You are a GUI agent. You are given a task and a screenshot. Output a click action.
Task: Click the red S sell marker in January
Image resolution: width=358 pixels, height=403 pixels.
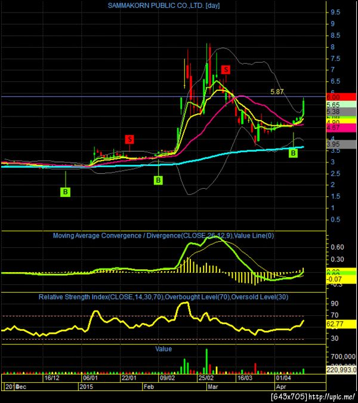pyautogui.click(x=129, y=140)
